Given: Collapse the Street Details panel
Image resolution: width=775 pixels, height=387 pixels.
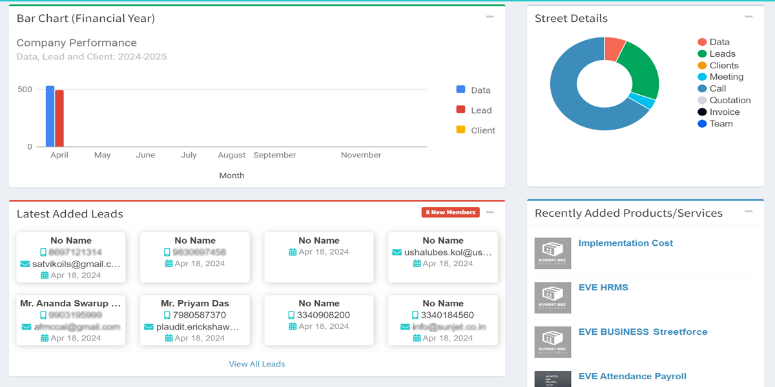Looking at the screenshot, I should [x=749, y=17].
